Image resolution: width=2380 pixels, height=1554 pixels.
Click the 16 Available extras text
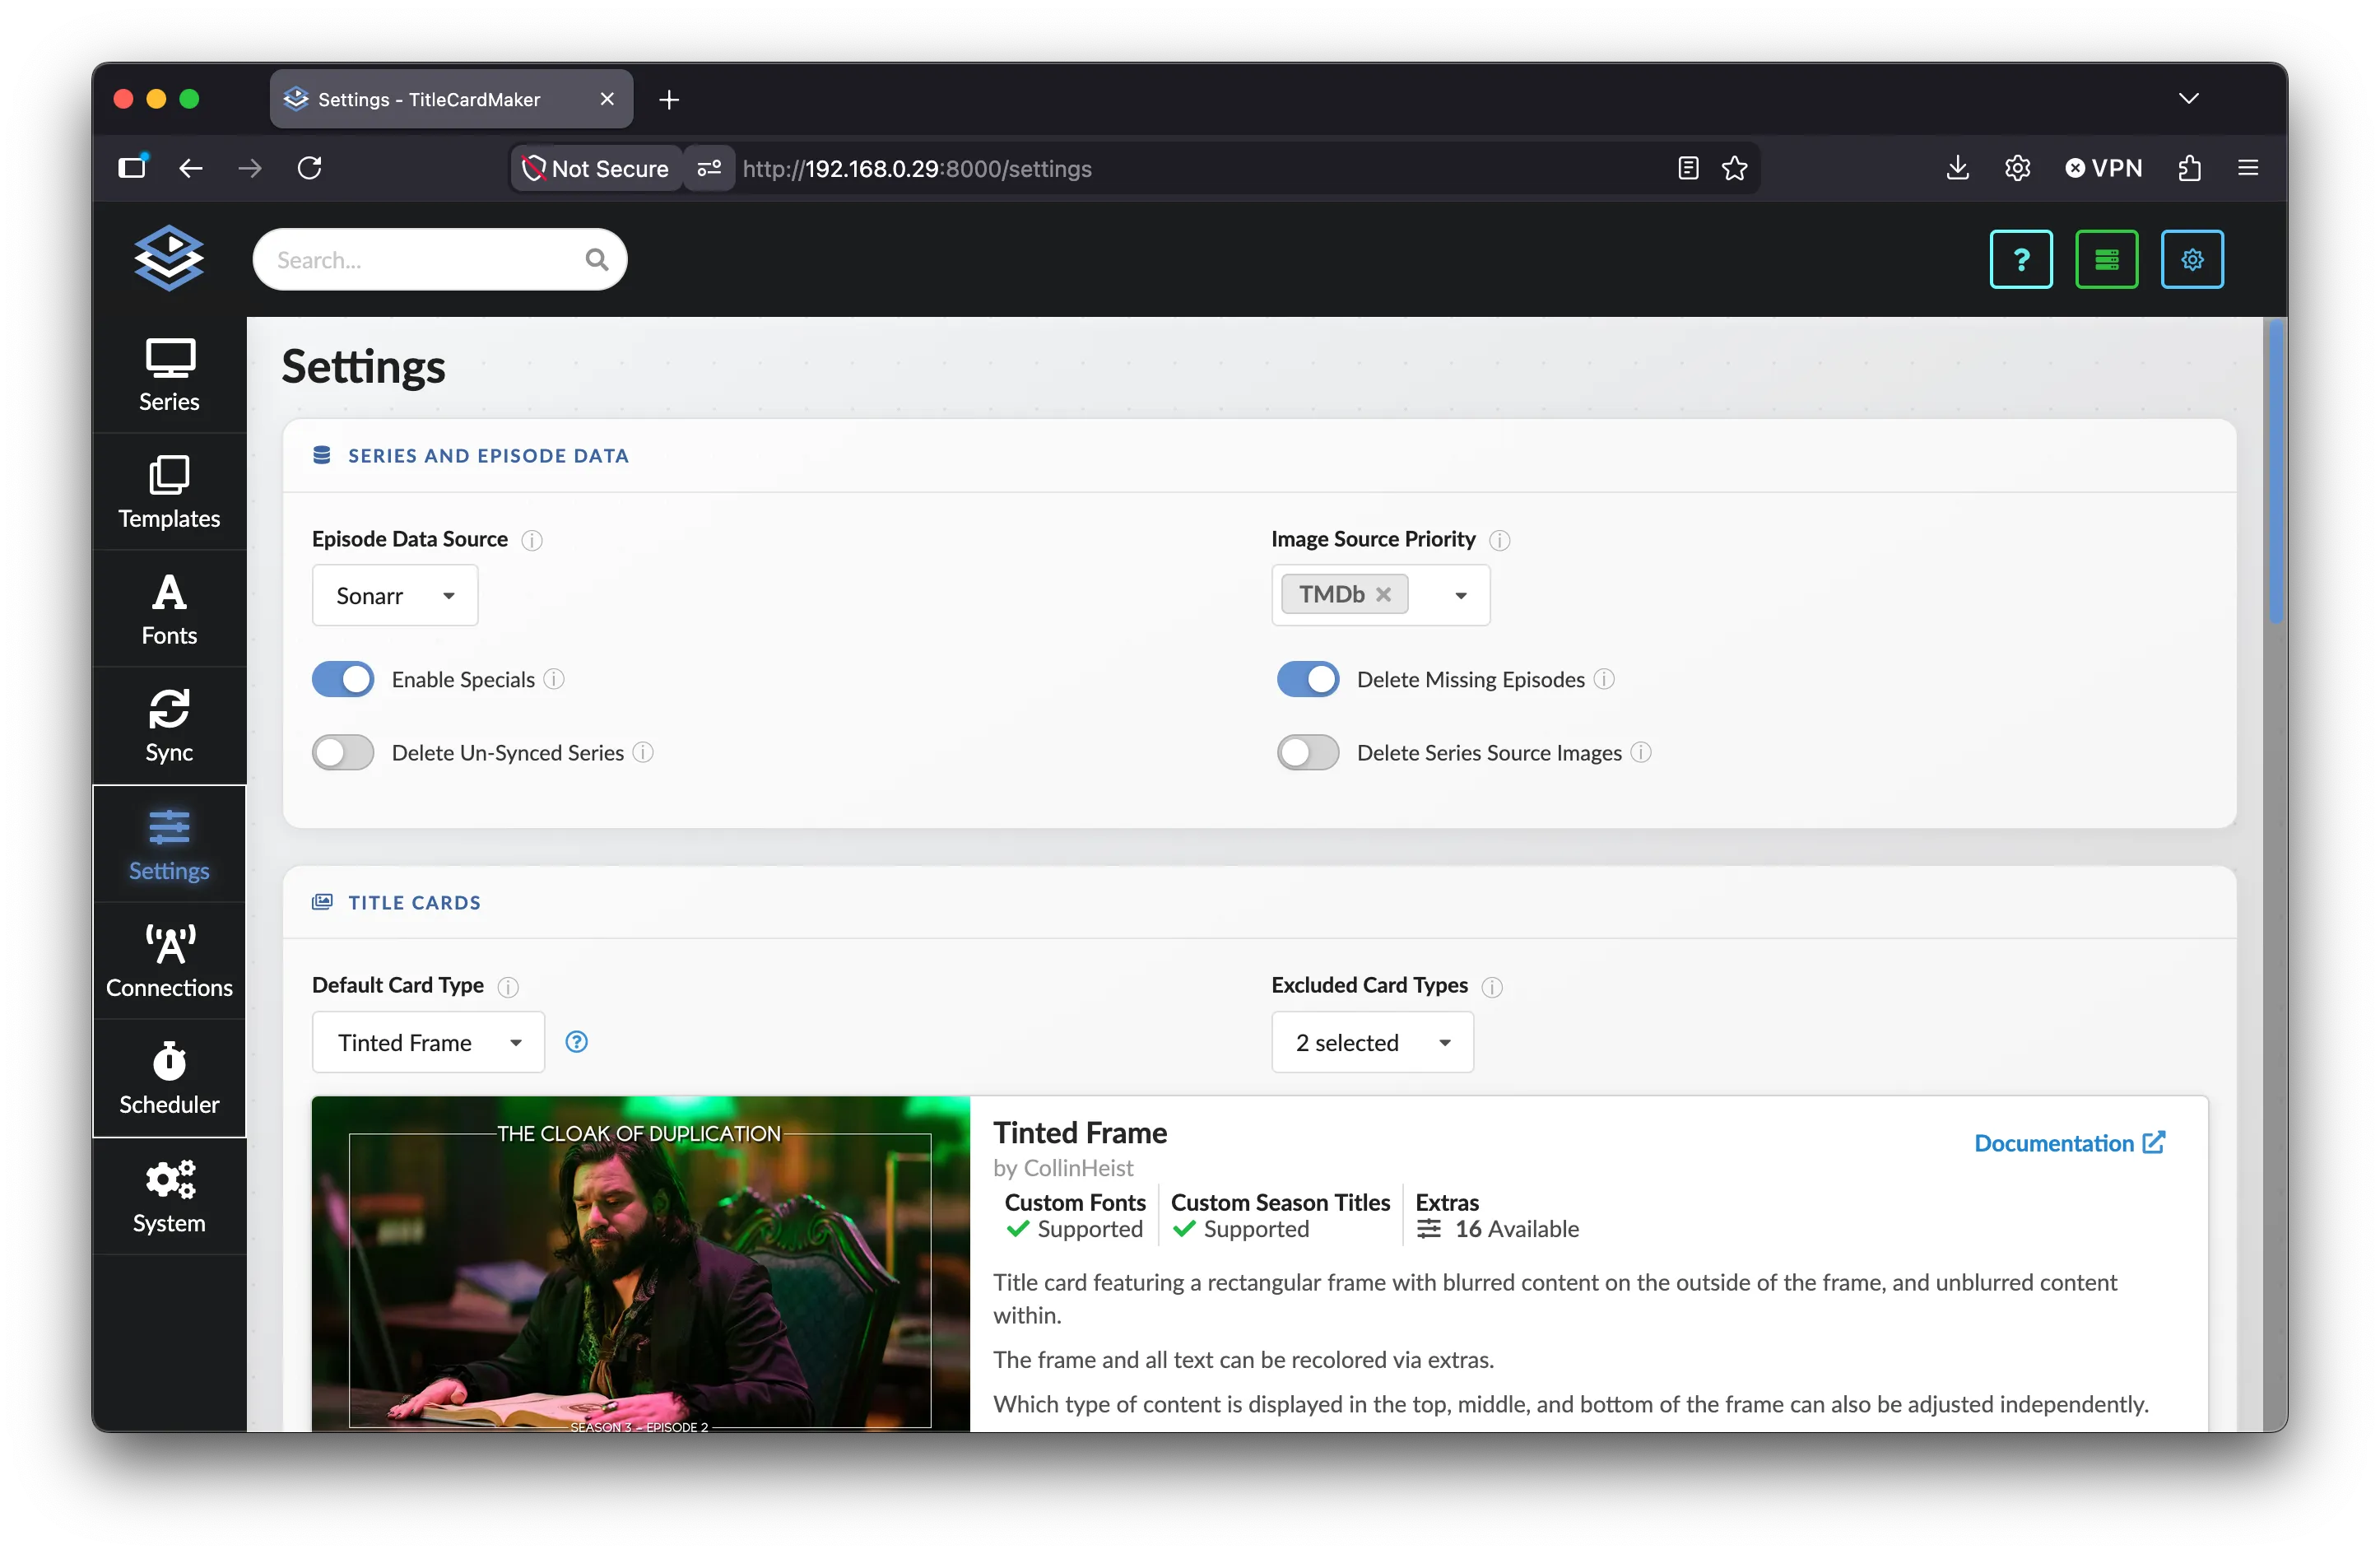click(x=1516, y=1229)
